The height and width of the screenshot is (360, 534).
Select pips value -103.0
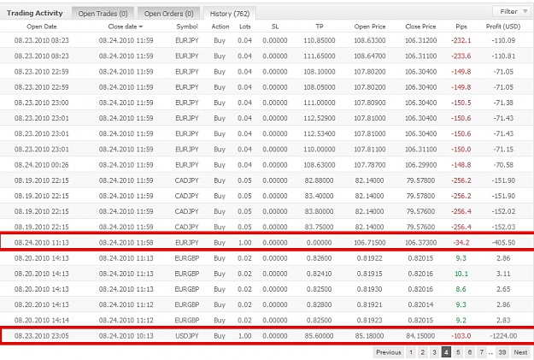coord(461,336)
